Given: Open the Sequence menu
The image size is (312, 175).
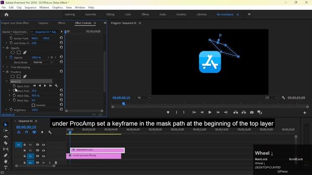Looking at the screenshot, I should [x=30, y=7].
